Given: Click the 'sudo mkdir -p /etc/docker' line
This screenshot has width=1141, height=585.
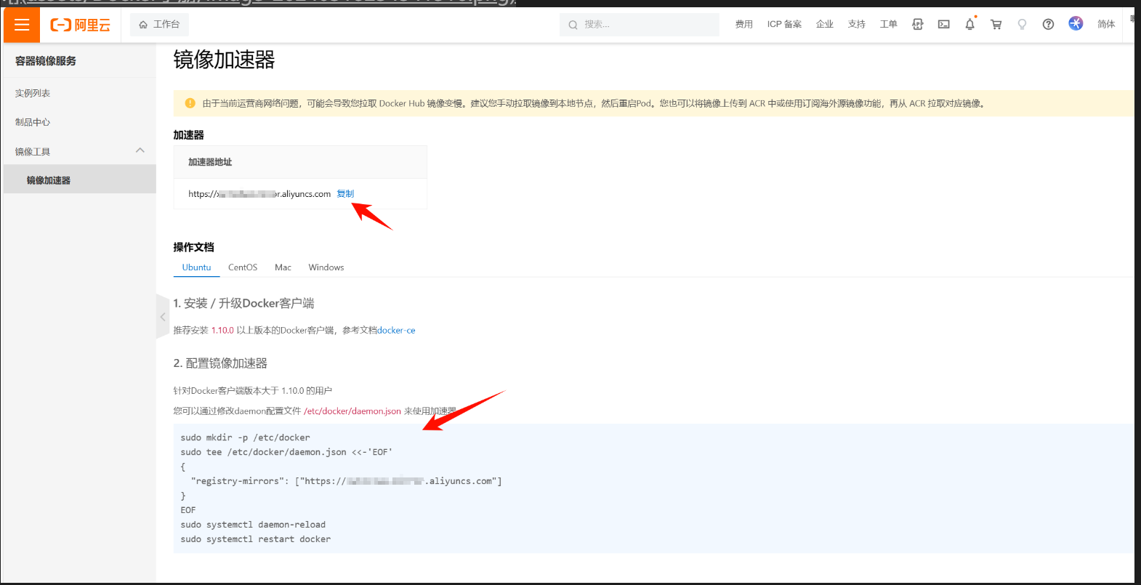Looking at the screenshot, I should [x=245, y=437].
